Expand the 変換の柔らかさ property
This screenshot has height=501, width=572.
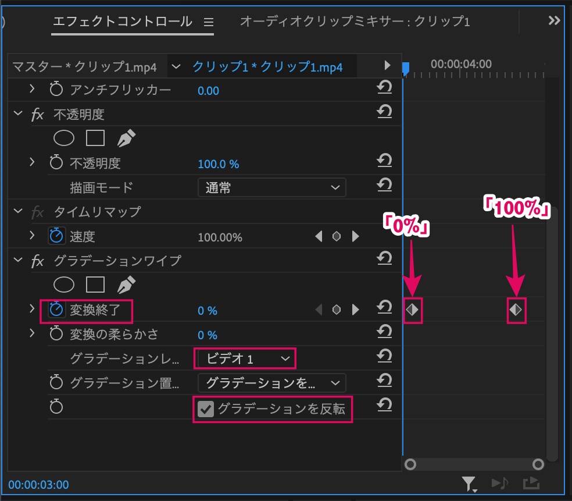click(x=32, y=333)
